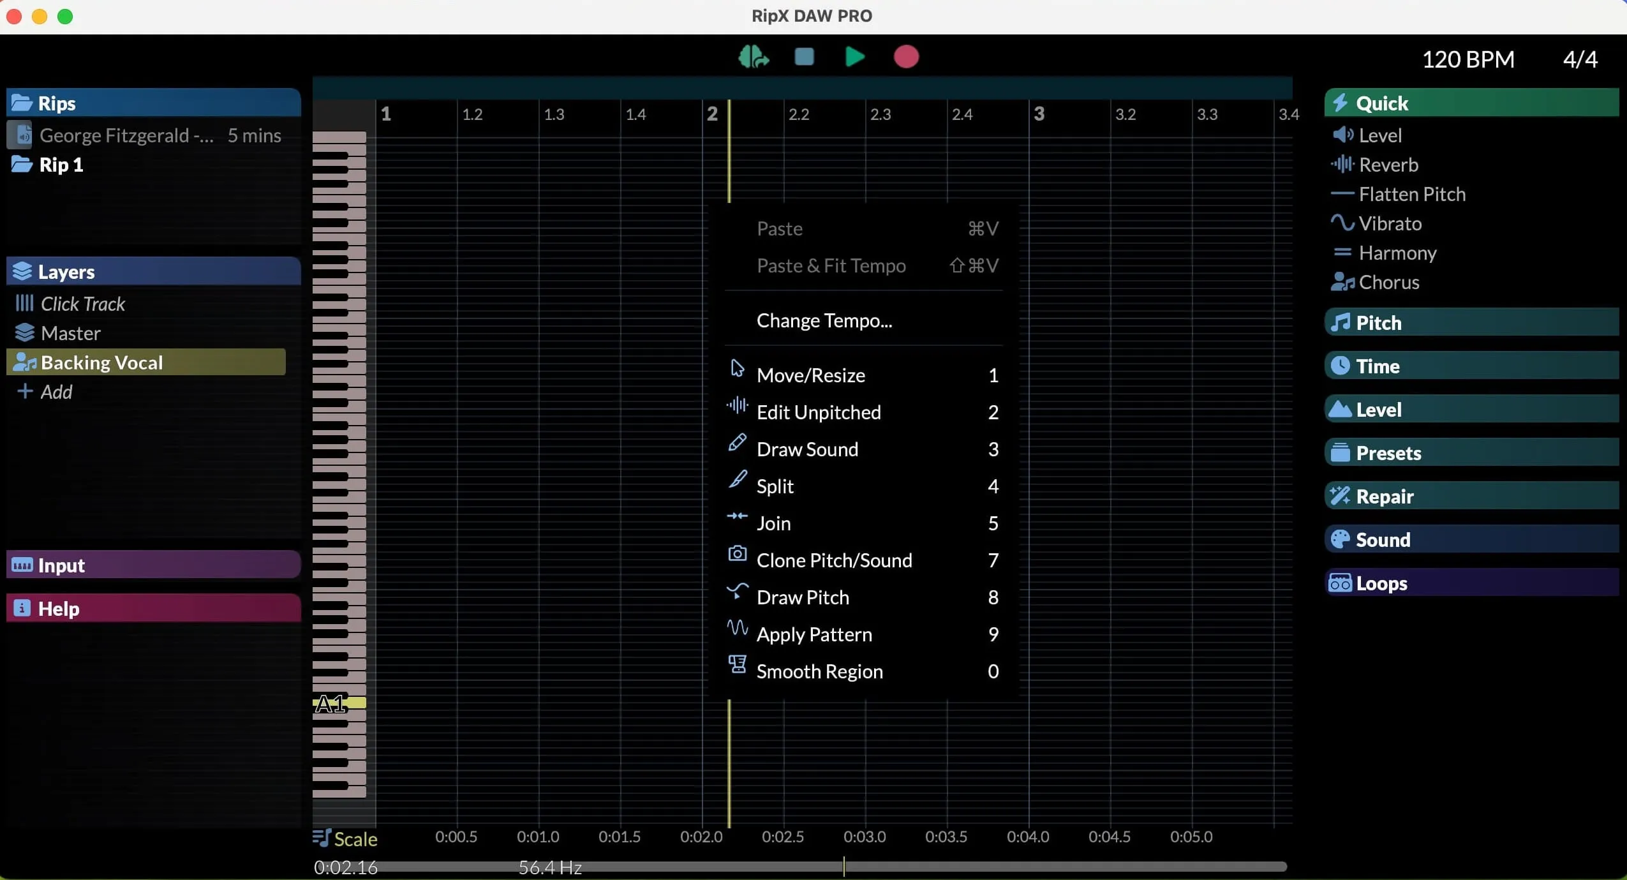Click the Stop square button
Viewport: 1627px width, 880px height.
pos(804,57)
